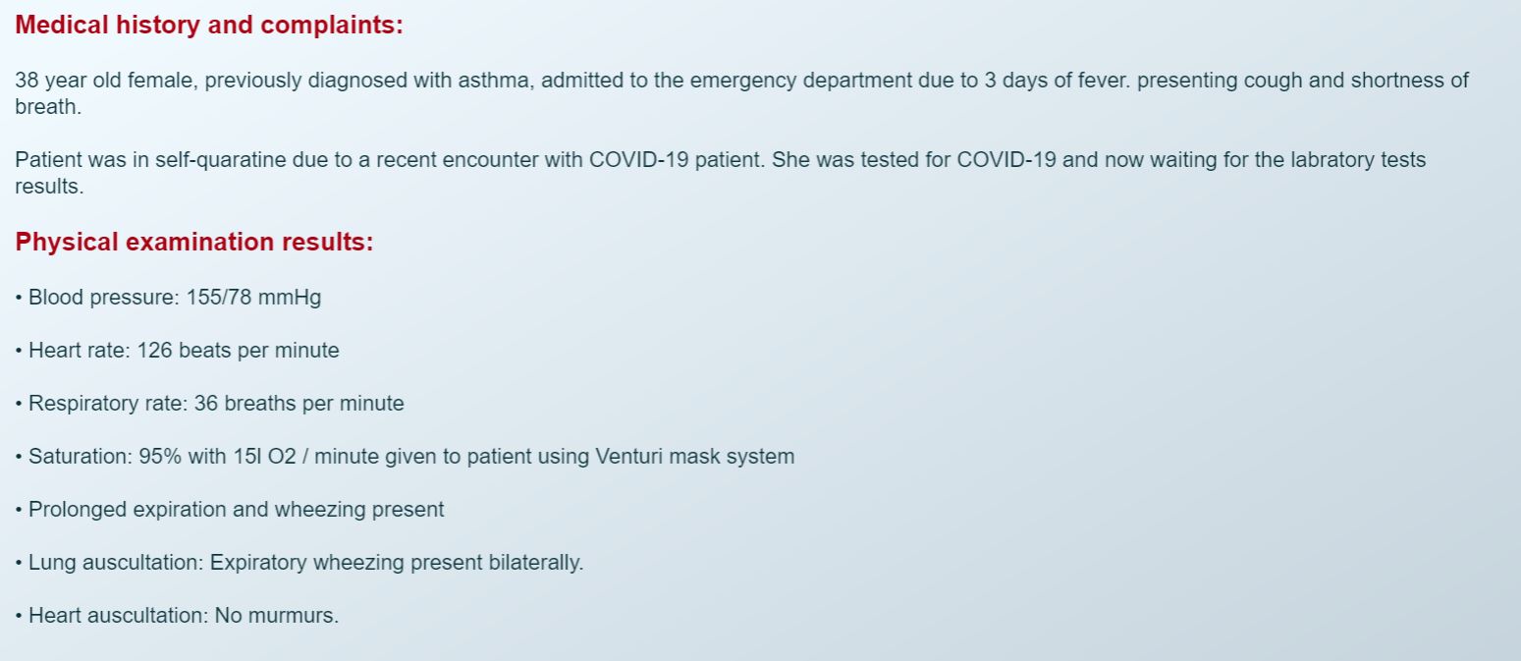Click the Blood pressure 155/78 mmHg line
The height and width of the screenshot is (661, 1521).
tap(168, 297)
